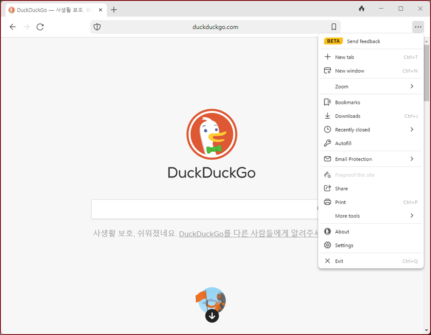Click the Ctrl+N shortcut label
Viewport: 431px width, 335px height.
pos(410,71)
